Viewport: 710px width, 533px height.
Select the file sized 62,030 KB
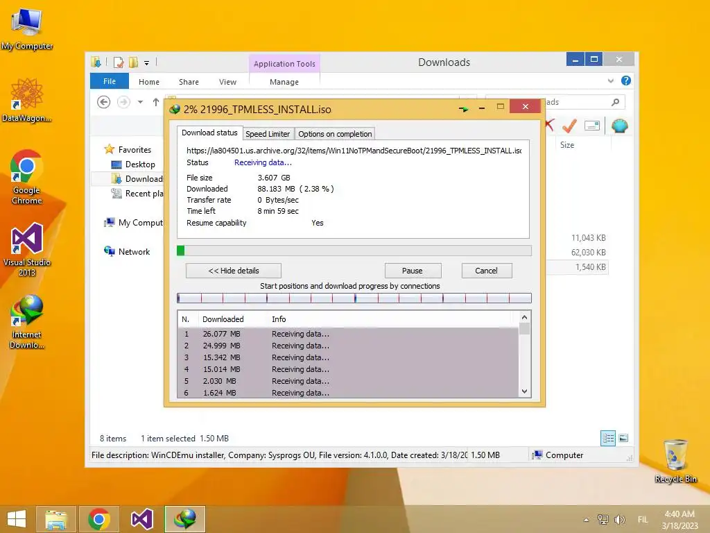coord(588,253)
